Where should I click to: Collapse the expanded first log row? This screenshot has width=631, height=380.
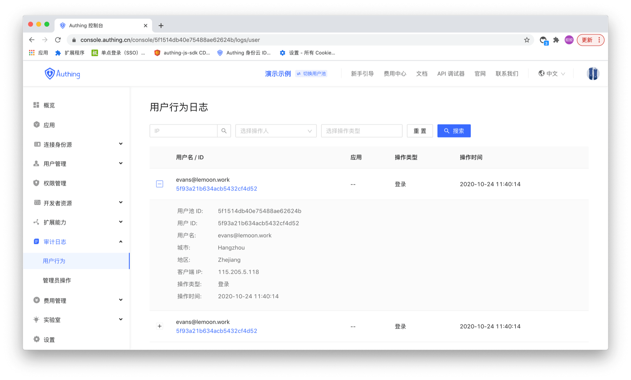coord(159,184)
